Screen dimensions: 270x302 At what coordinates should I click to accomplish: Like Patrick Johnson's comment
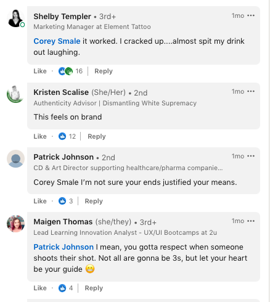[40, 201]
